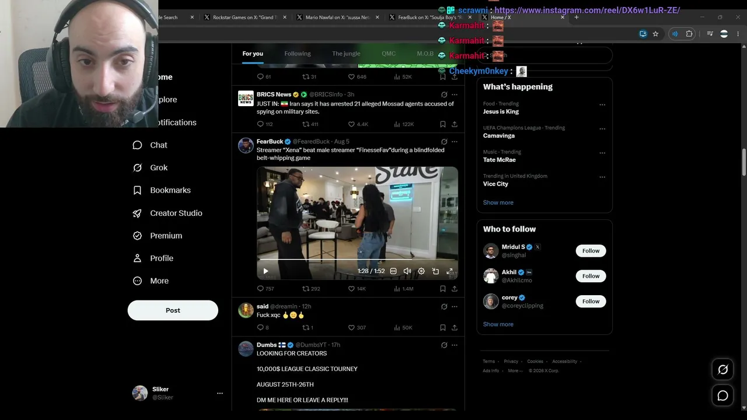Bookmark the post by said
The height and width of the screenshot is (420, 747).
pyautogui.click(x=442, y=328)
